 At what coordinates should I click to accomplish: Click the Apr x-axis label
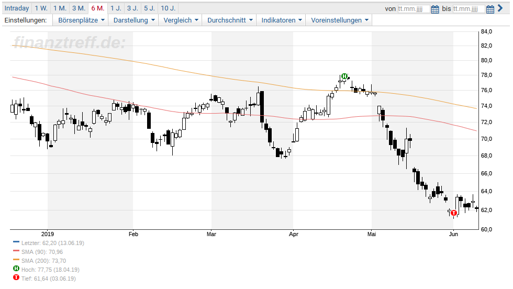294,234
